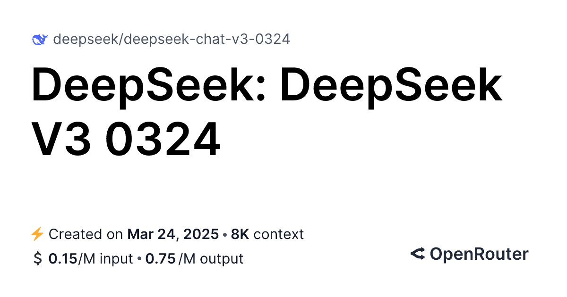Click the "/M output" label

211,259
